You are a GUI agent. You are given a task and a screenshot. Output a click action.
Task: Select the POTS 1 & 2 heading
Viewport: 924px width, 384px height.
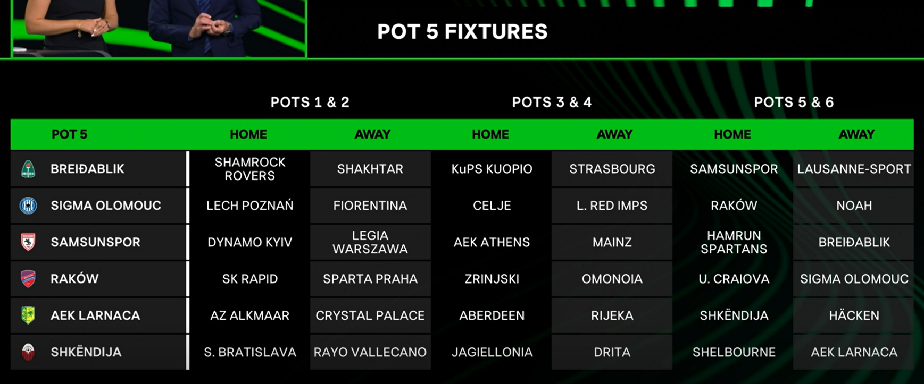click(310, 102)
